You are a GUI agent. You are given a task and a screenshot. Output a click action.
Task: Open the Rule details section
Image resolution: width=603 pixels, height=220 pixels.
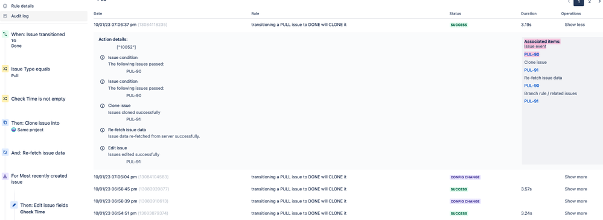(x=22, y=6)
